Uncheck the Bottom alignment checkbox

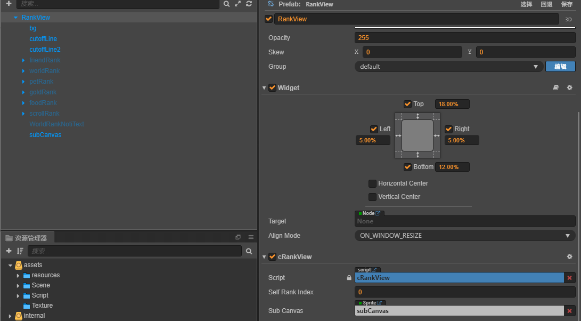[x=407, y=166]
